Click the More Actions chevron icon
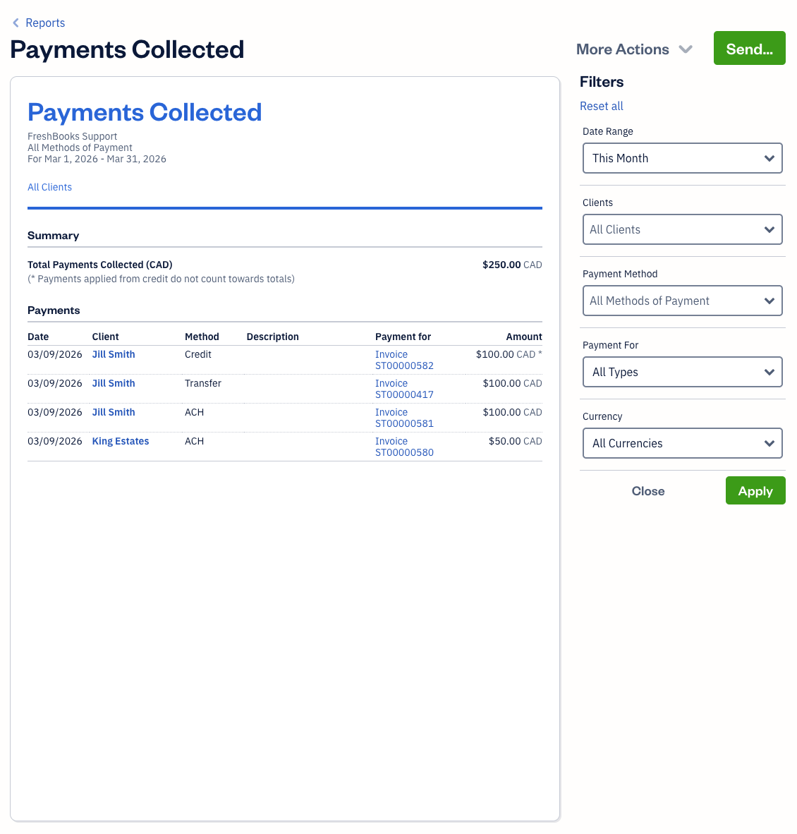The height and width of the screenshot is (834, 797). pos(685,49)
